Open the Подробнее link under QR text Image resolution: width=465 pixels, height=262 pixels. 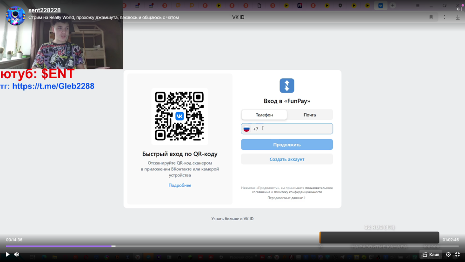point(179,185)
